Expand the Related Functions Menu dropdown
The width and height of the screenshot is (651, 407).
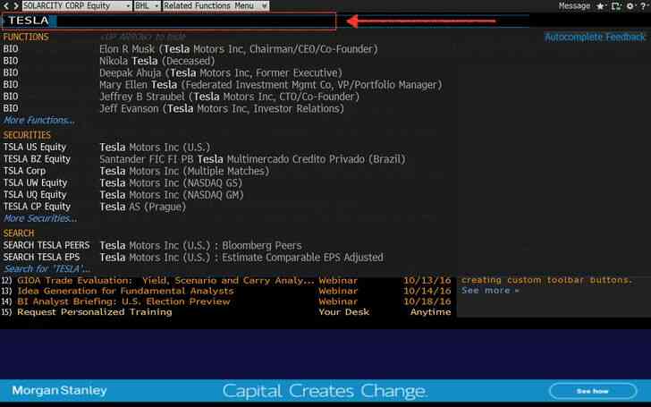216,5
